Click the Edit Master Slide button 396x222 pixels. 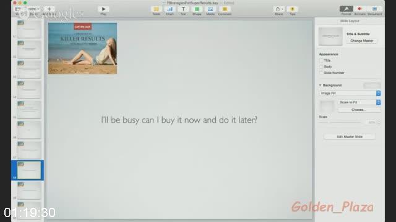coord(350,137)
